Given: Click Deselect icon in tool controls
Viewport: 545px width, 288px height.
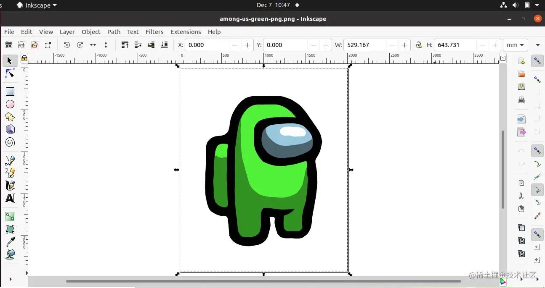Looking at the screenshot, I should click(x=35, y=45).
